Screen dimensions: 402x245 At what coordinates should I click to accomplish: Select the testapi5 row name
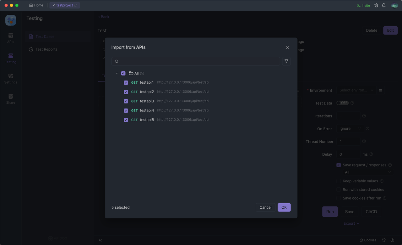click(147, 120)
